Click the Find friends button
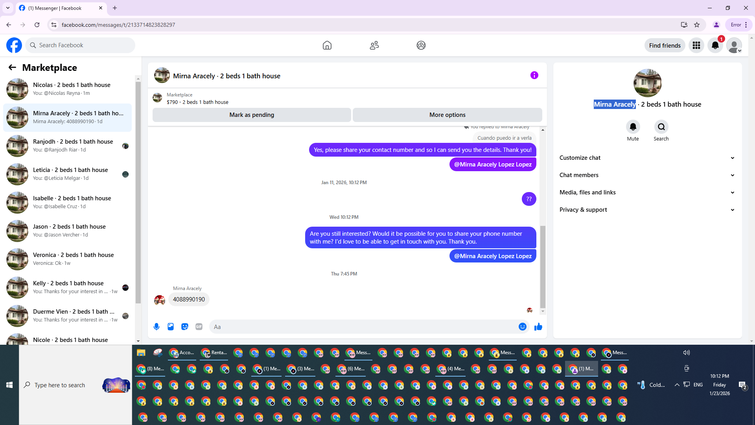The height and width of the screenshot is (425, 755). click(x=665, y=45)
